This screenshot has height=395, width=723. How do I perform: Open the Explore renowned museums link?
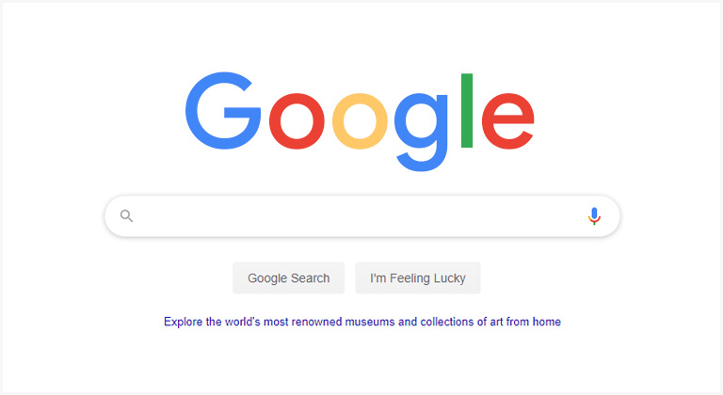point(362,322)
